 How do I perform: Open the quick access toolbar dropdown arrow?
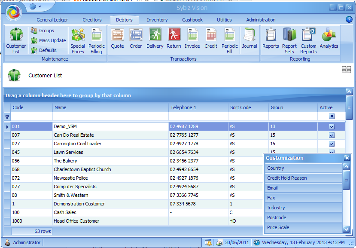click(x=40, y=6)
